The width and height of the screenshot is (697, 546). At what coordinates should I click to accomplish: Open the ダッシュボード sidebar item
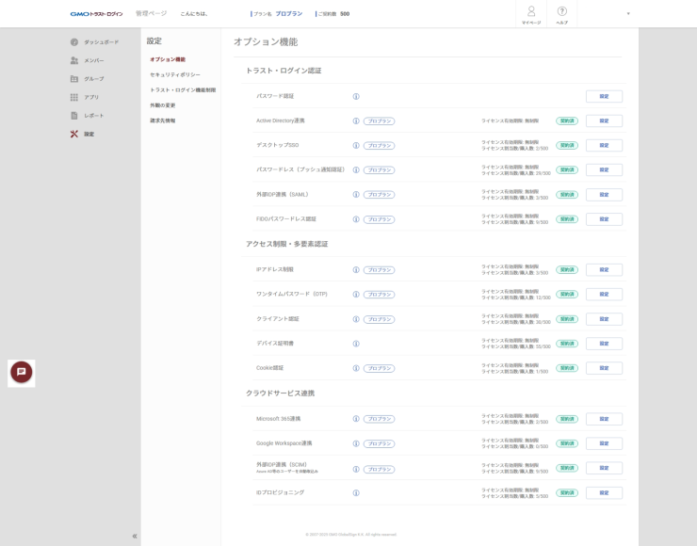[94, 42]
